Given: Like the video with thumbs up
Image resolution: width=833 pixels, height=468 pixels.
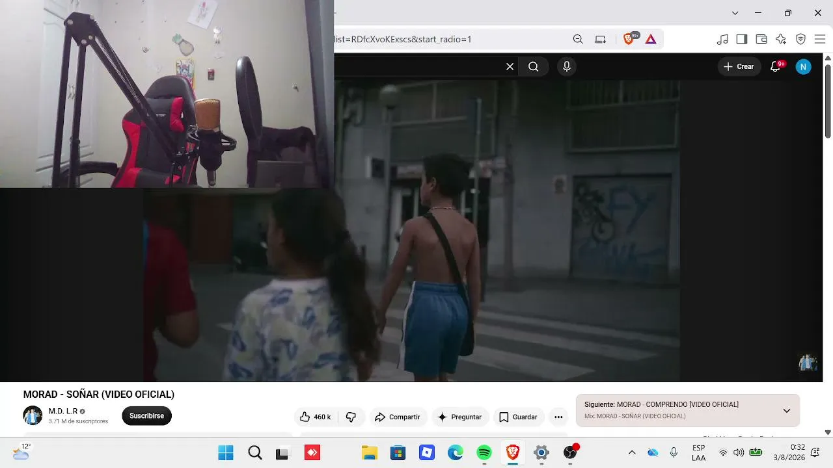Looking at the screenshot, I should (x=314, y=417).
